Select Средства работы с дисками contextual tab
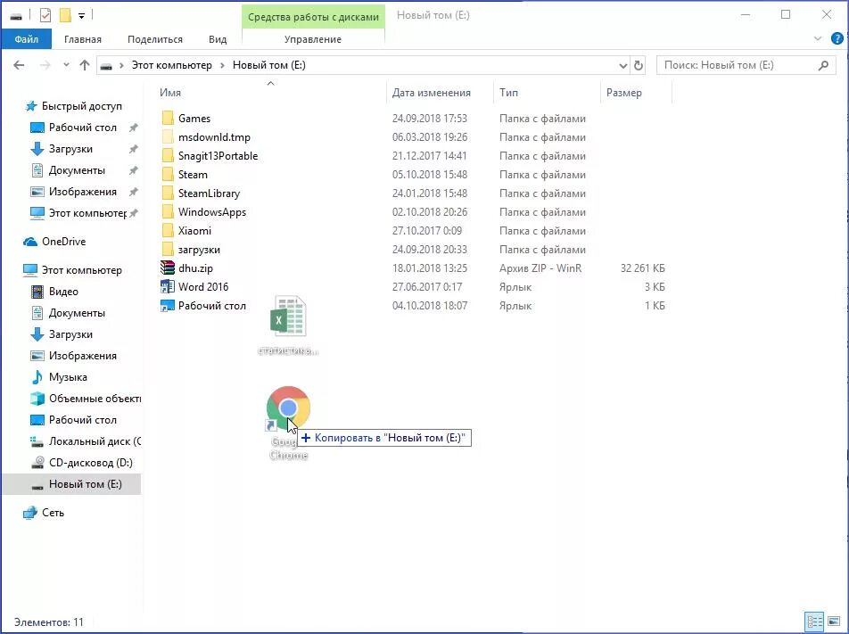Viewport: 849px width, 634px height. click(313, 17)
